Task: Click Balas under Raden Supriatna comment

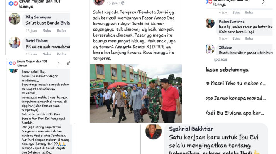Action: 249,38
